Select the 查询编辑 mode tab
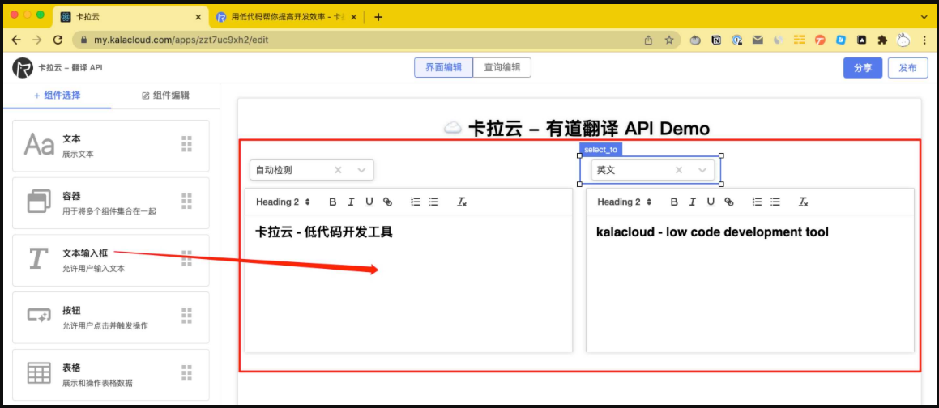 pos(502,68)
